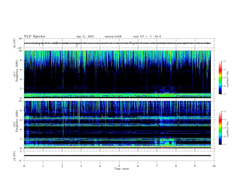The height and width of the screenshot is (186, 241).
Task: Click time axis tick label "8"
Action: 176,166
